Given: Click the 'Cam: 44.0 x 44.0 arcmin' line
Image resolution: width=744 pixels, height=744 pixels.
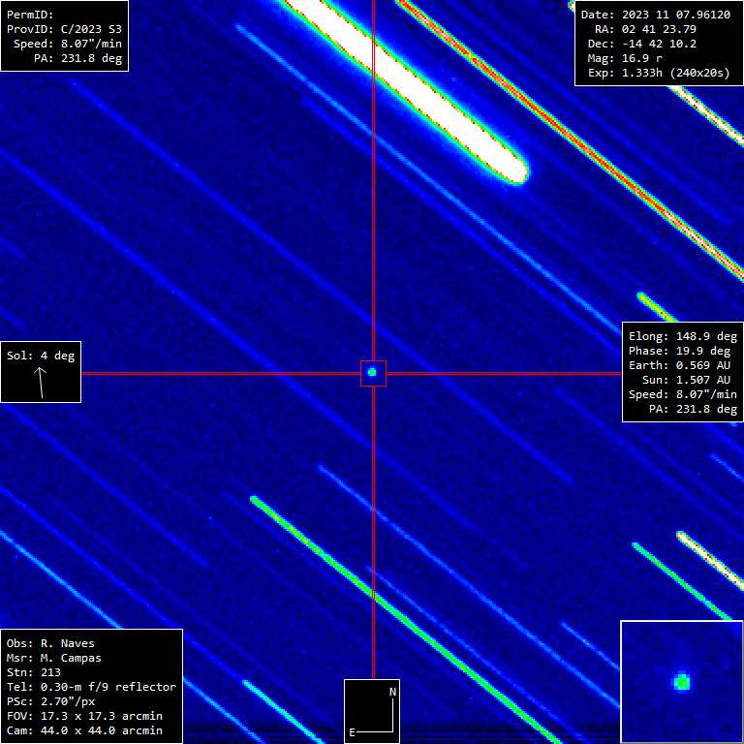Looking at the screenshot, I should tap(84, 730).
